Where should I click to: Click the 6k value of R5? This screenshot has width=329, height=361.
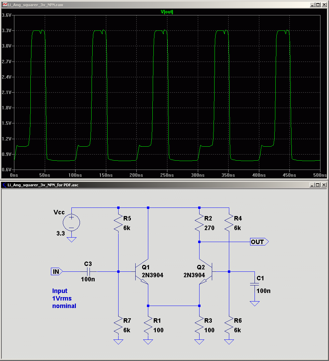(127, 228)
